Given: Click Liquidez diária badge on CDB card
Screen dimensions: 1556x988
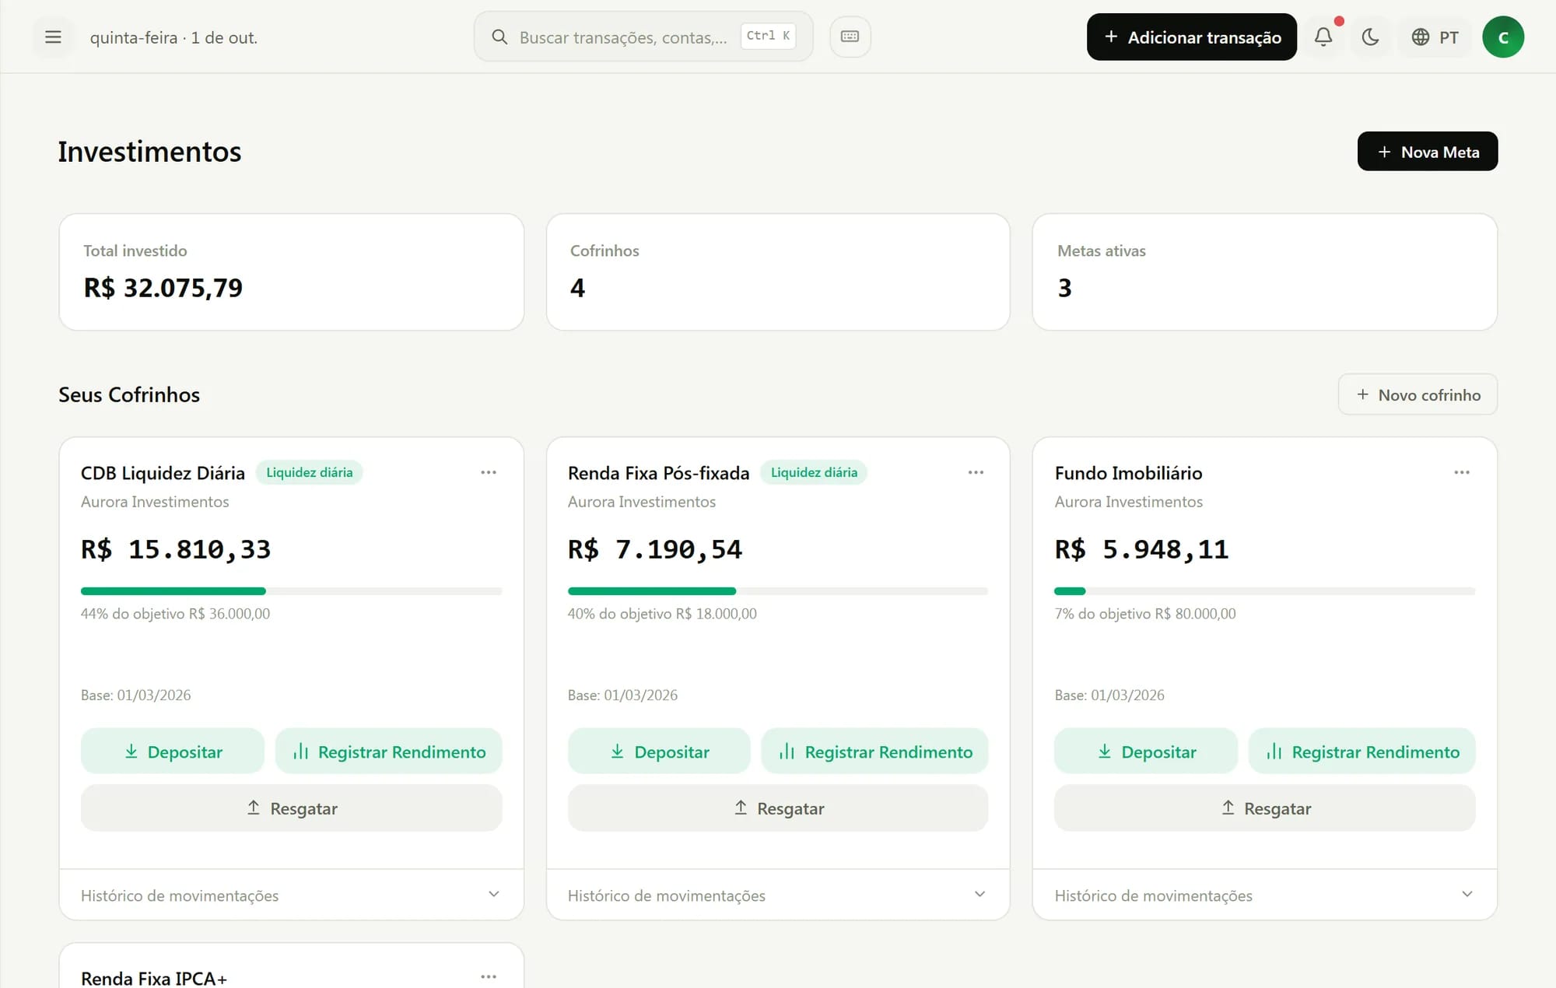Looking at the screenshot, I should (310, 472).
